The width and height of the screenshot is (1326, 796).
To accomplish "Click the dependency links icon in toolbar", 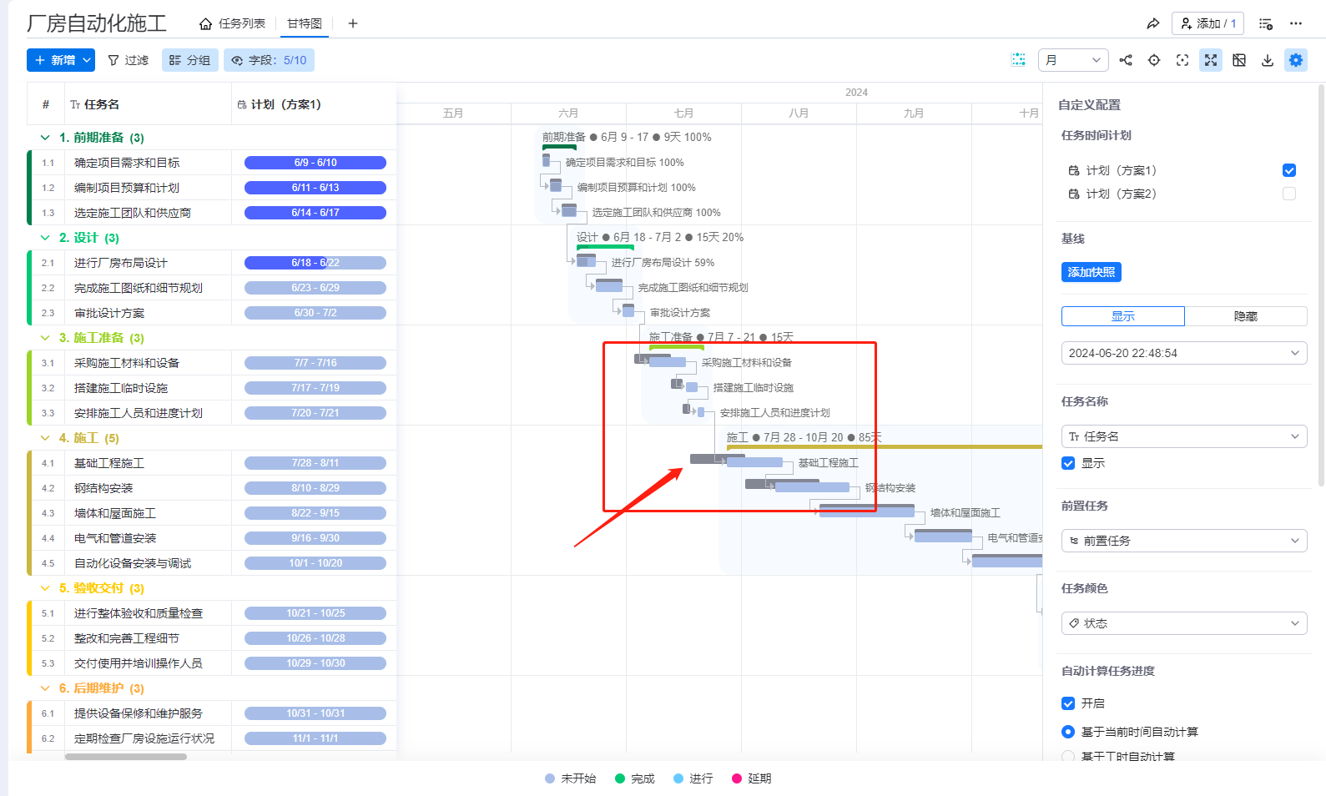I will (x=1126, y=60).
